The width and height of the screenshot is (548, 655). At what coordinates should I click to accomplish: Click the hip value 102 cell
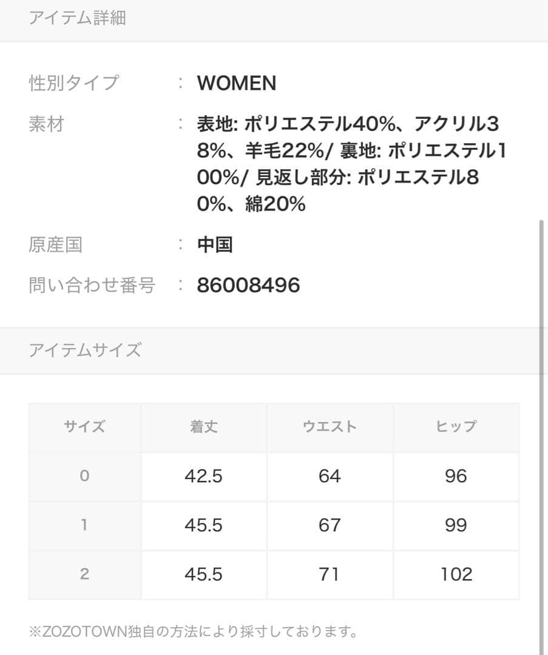(x=456, y=574)
